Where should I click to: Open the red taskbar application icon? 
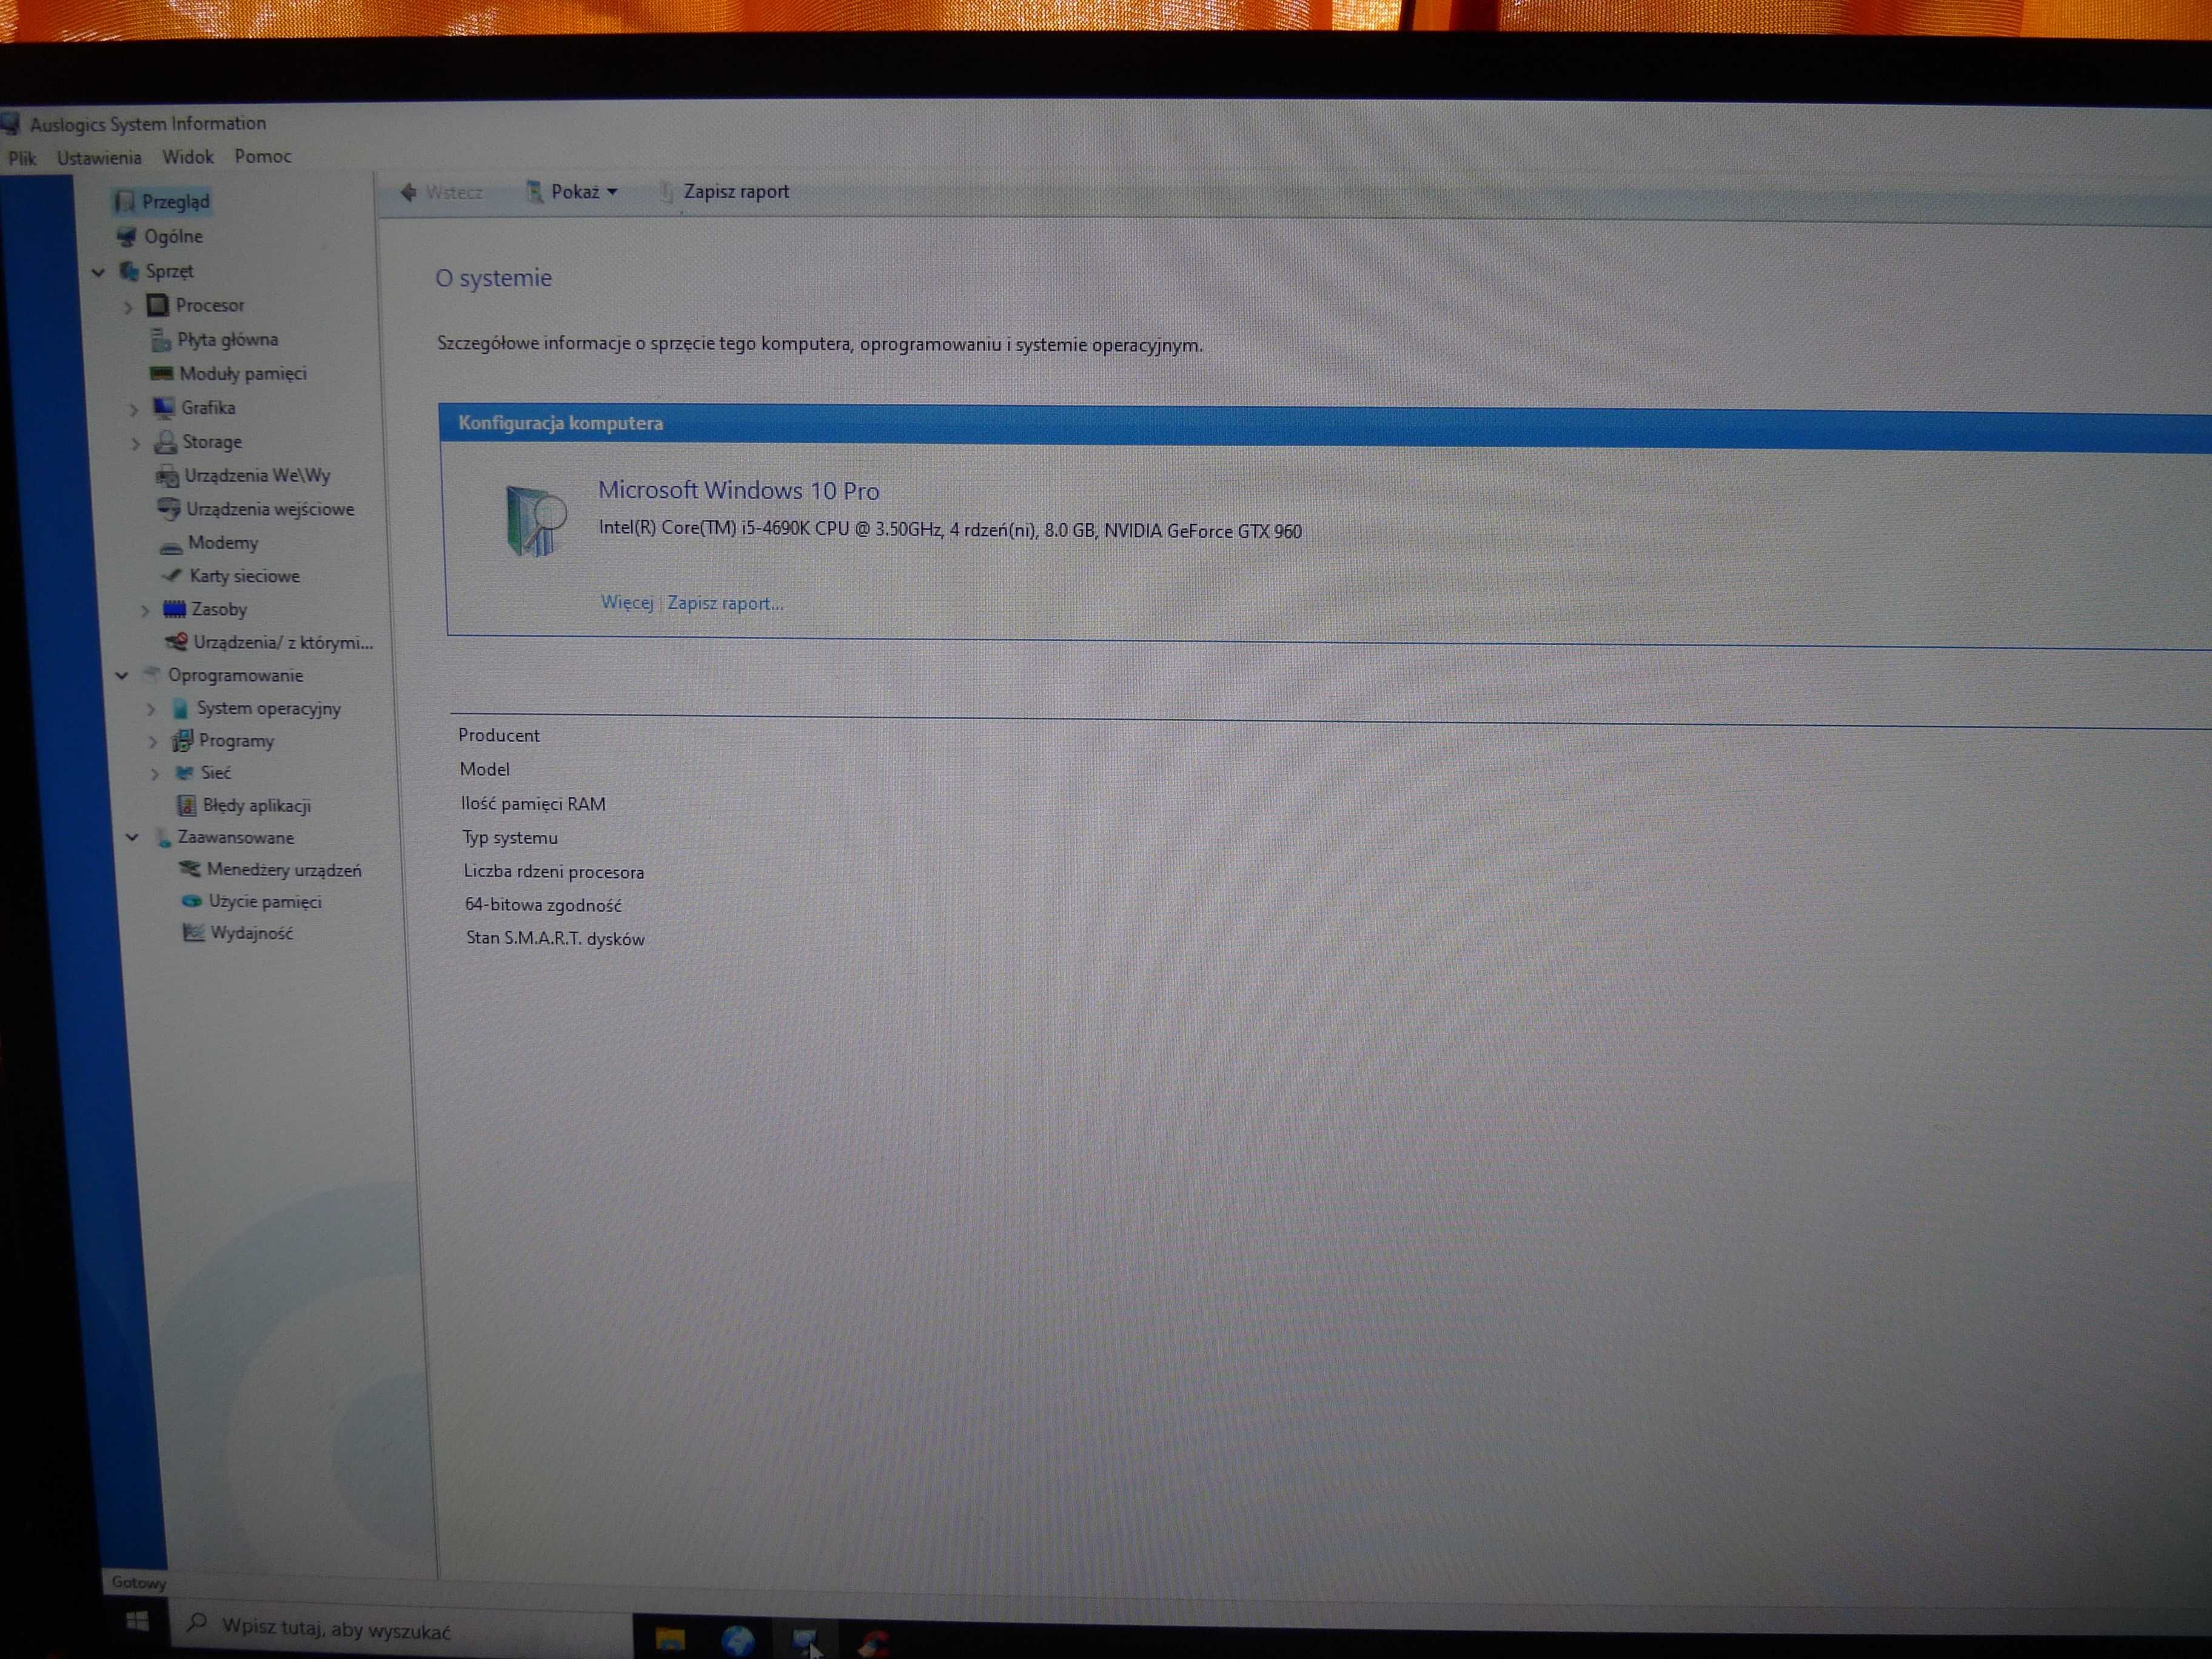873,1643
